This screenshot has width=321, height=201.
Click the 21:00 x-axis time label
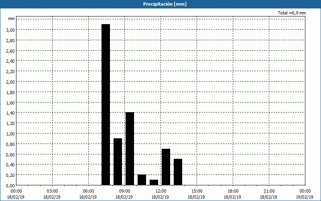pyautogui.click(x=269, y=191)
